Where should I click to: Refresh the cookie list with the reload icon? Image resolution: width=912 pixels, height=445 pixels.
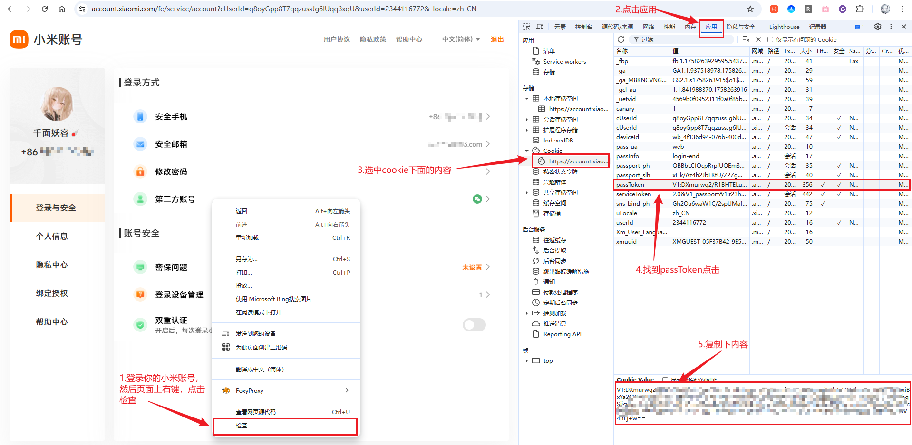(x=621, y=39)
